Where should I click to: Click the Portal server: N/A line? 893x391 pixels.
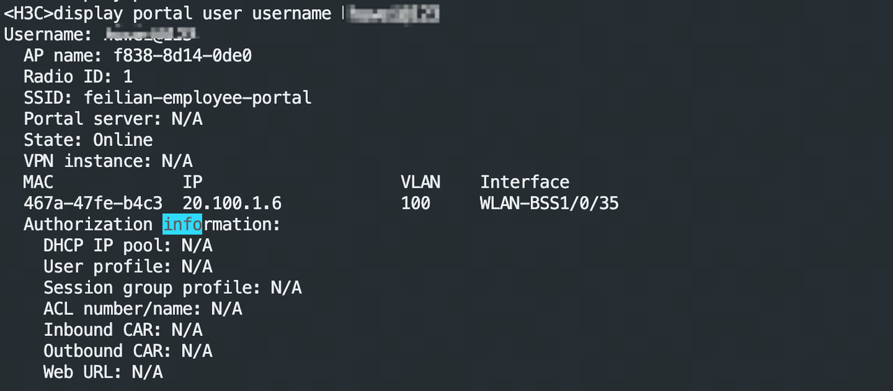113,119
